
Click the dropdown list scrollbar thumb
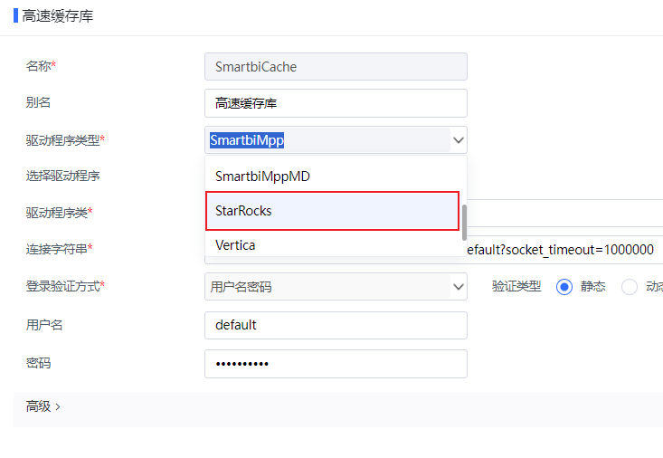point(464,223)
